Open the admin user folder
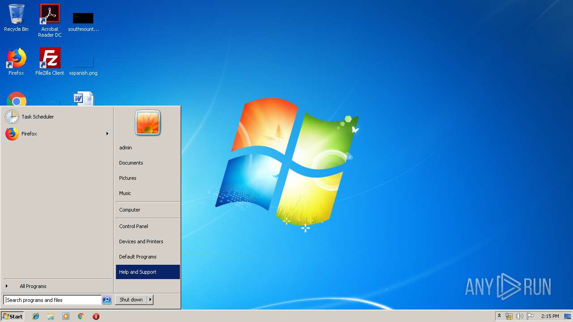This screenshot has width=573, height=322. (x=148, y=148)
